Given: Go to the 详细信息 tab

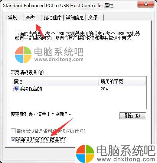Looking at the screenshot, I should 75,18.
